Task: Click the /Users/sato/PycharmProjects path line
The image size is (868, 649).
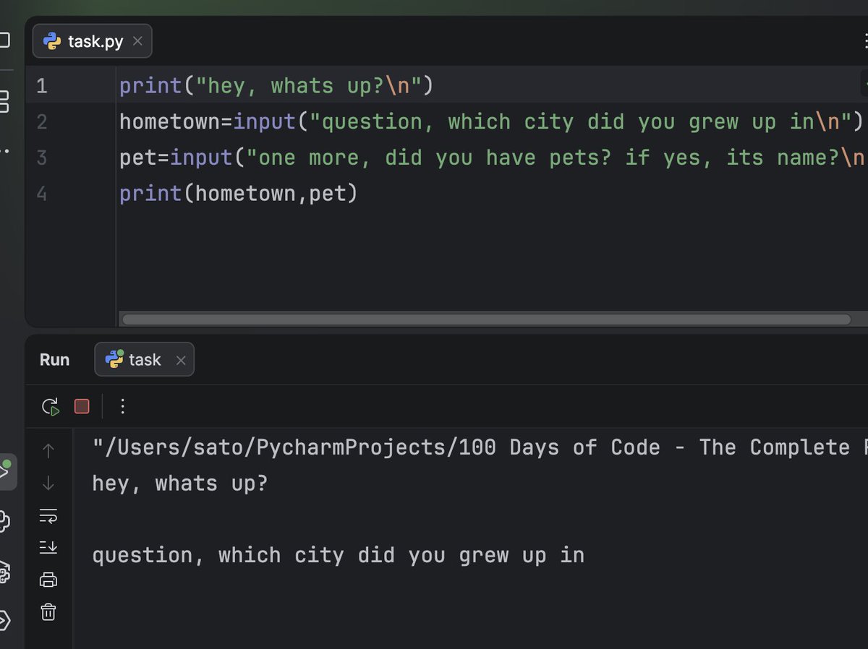Action: tap(480, 447)
